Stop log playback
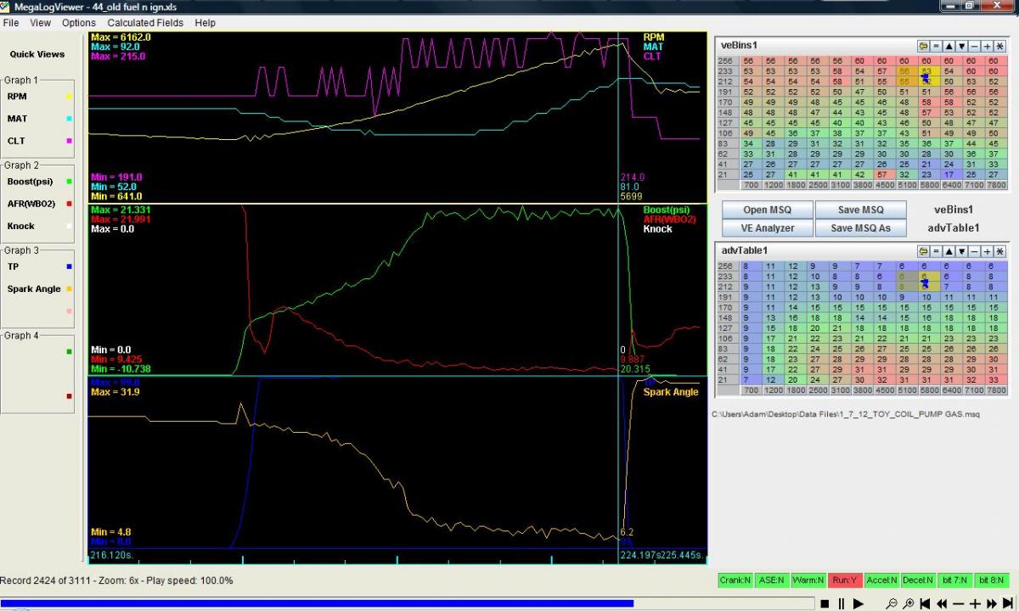The width and height of the screenshot is (1019, 611). (x=824, y=603)
